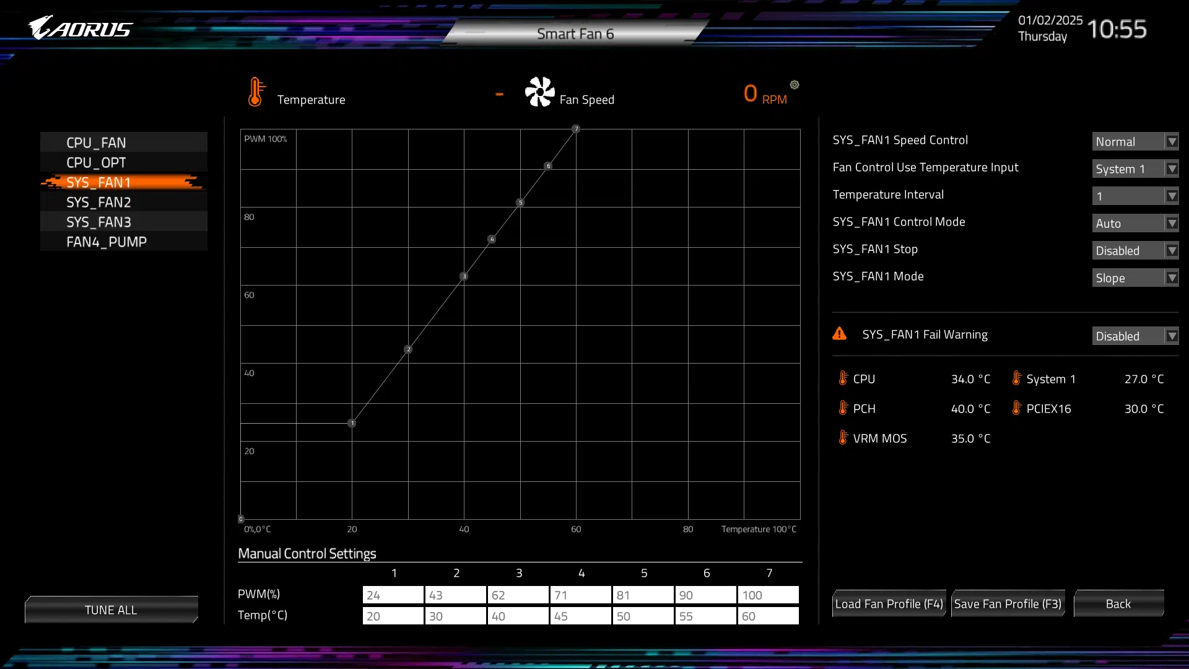Click the orange thermometer Temperature icon
1189x669 pixels.
(256, 92)
